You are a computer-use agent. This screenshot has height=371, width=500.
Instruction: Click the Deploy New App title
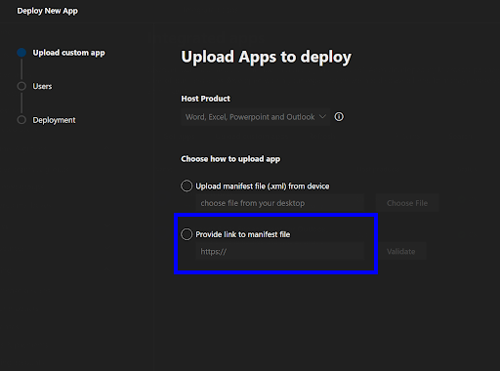(48, 11)
